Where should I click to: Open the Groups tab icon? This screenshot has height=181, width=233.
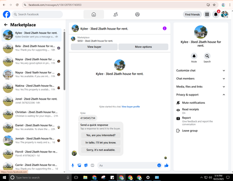[x=137, y=14]
